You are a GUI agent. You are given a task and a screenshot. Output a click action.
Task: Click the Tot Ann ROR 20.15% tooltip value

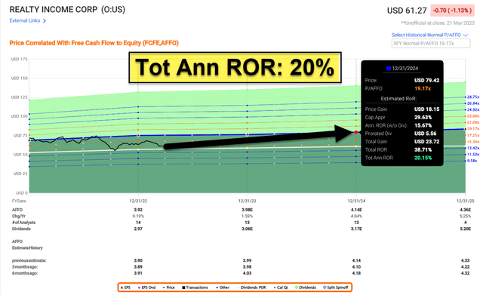[x=423, y=158]
